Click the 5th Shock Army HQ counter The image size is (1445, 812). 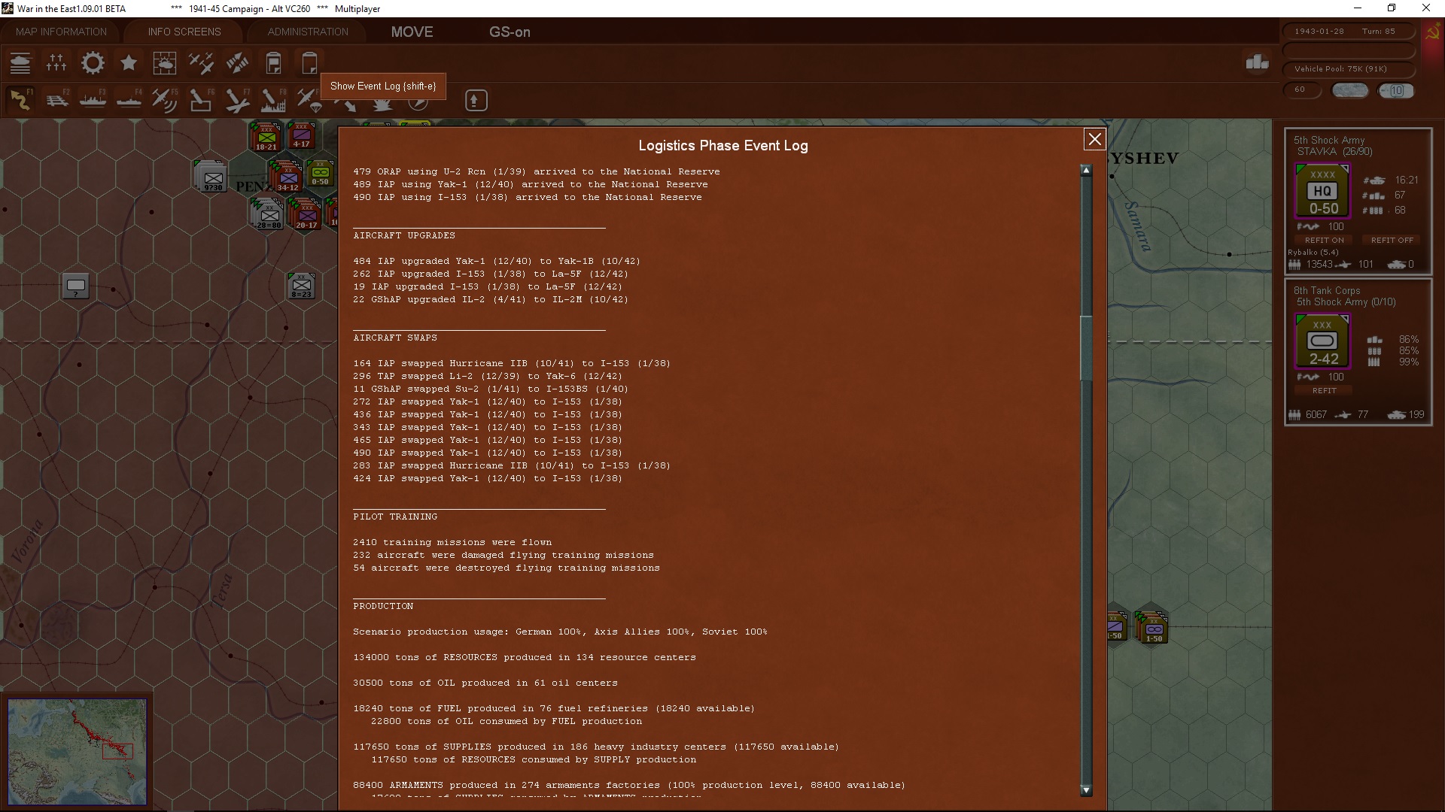(x=1322, y=192)
